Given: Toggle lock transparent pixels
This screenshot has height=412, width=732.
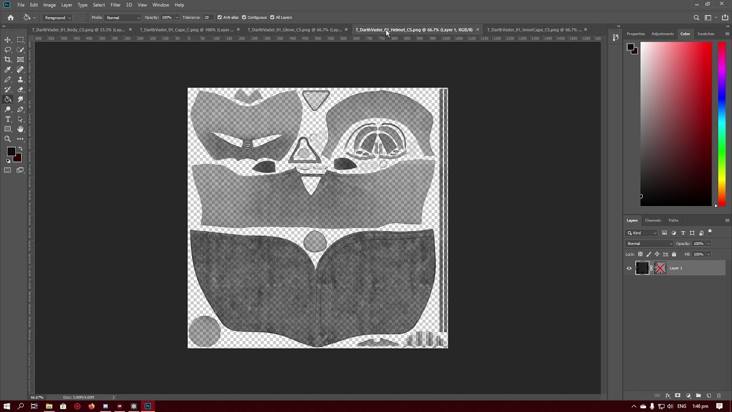Looking at the screenshot, I should 640,254.
